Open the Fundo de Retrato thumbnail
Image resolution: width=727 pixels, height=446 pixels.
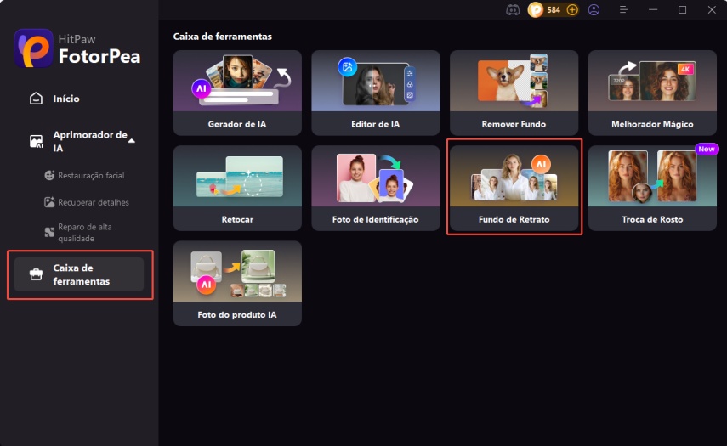(x=514, y=177)
